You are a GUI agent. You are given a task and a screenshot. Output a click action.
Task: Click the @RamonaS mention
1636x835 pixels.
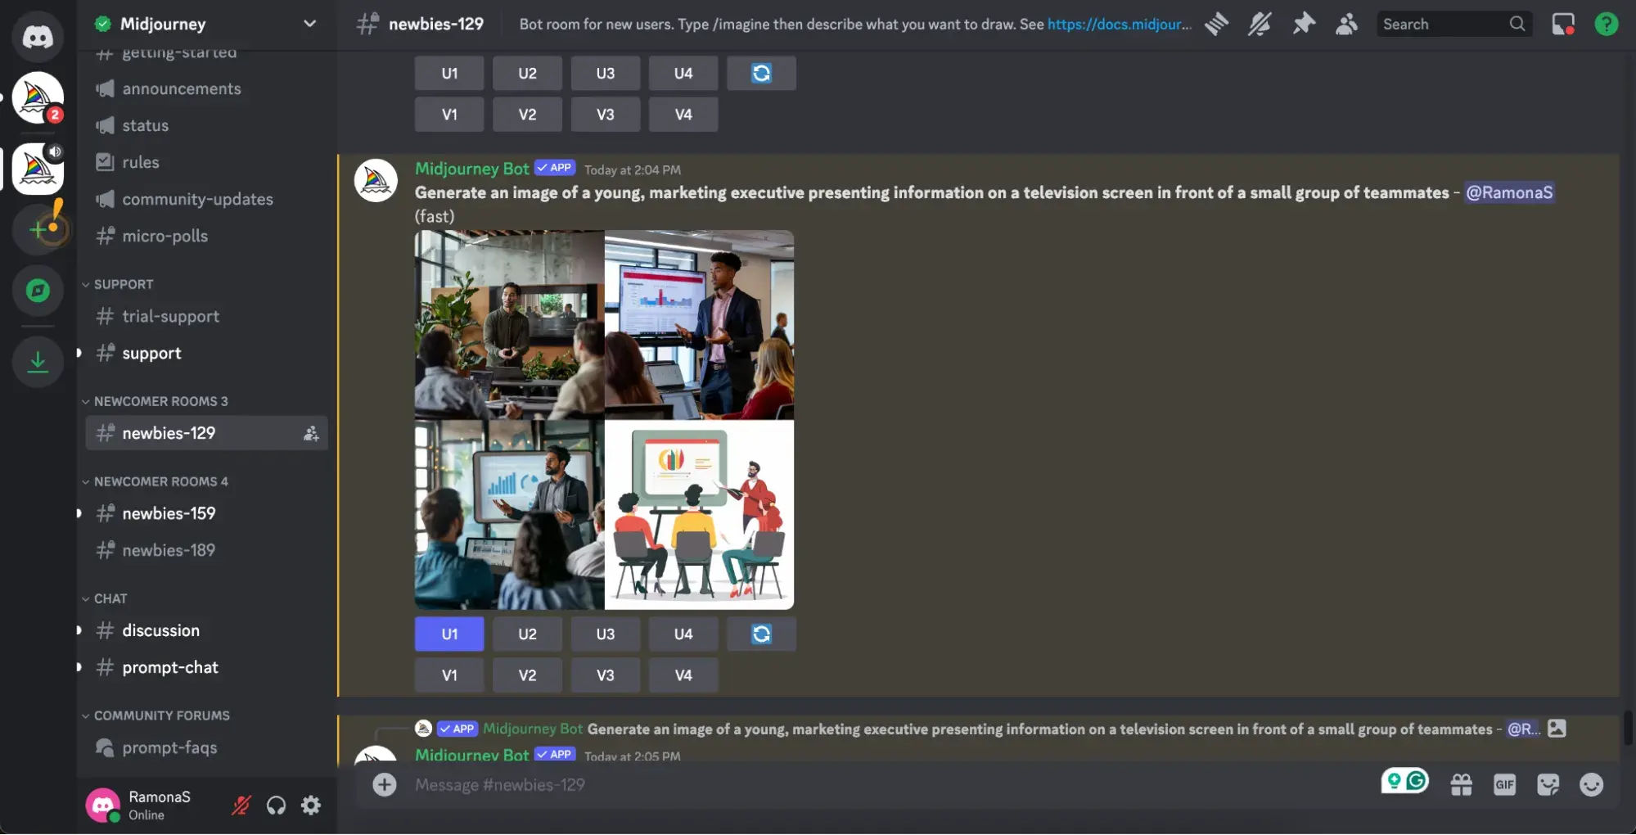[x=1509, y=192]
